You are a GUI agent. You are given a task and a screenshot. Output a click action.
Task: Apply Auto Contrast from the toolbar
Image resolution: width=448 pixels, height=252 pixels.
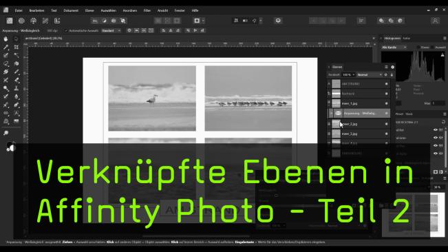tap(105, 21)
